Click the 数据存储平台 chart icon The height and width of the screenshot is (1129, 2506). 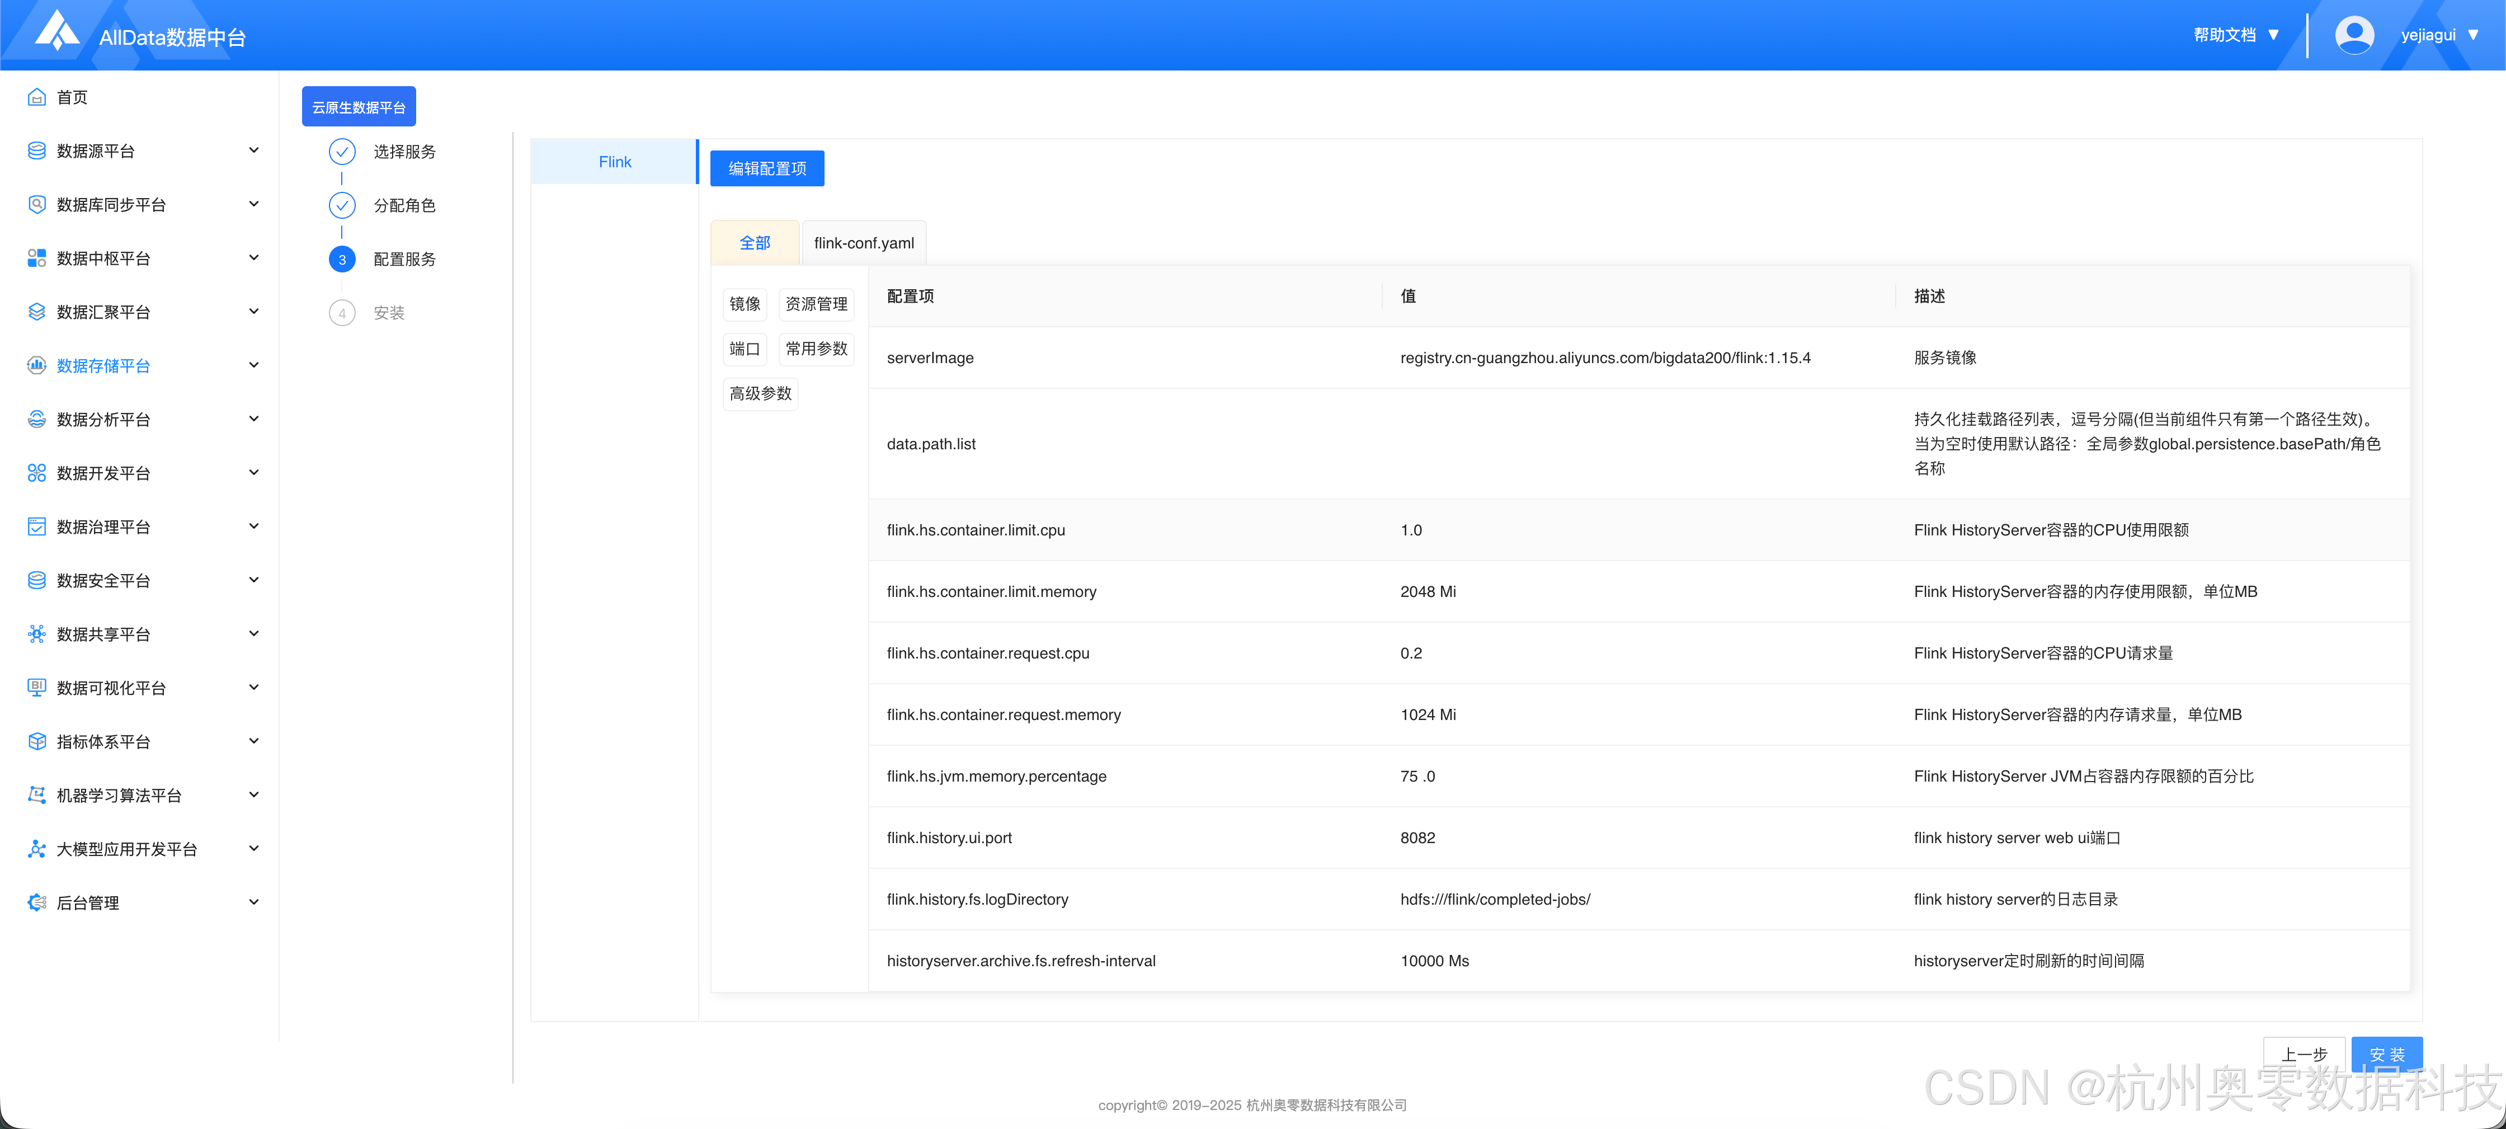pyautogui.click(x=37, y=366)
